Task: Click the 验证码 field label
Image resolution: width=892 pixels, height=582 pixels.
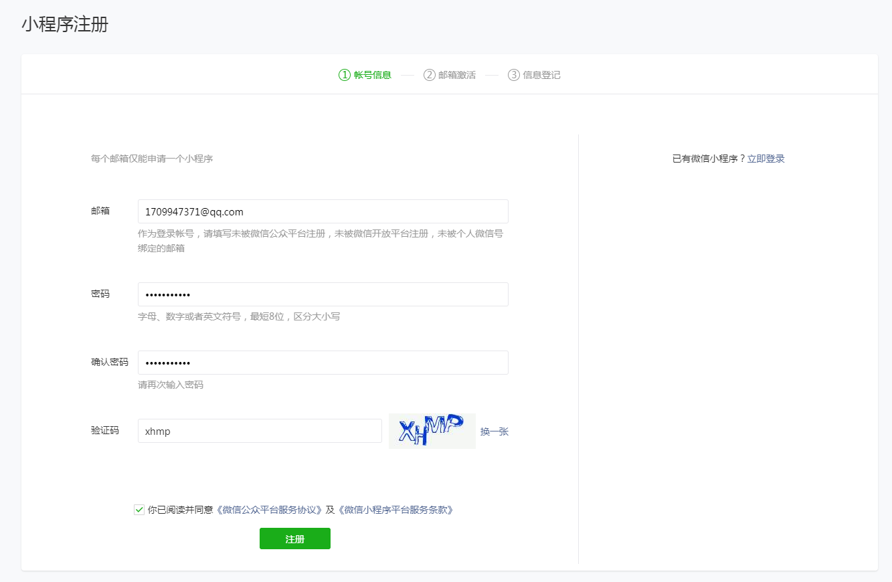Action: [105, 430]
